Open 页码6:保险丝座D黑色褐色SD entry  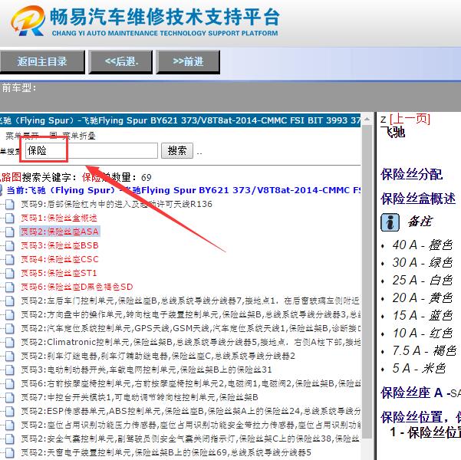click(77, 287)
